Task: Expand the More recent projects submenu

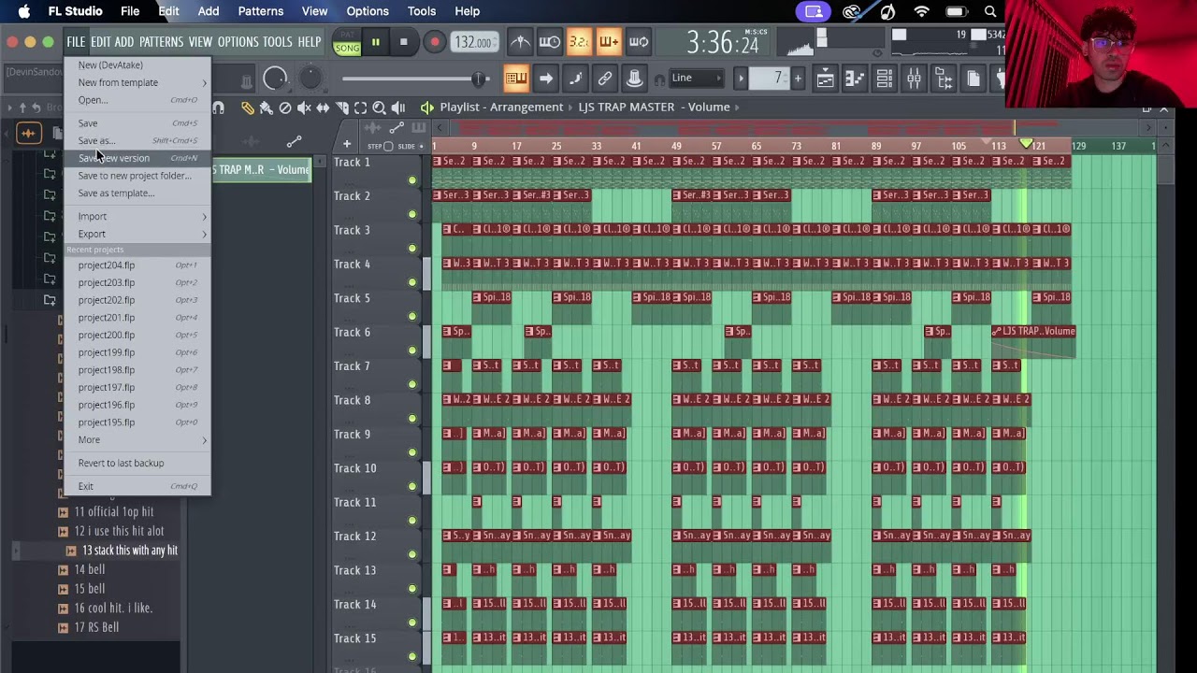Action: [138, 440]
